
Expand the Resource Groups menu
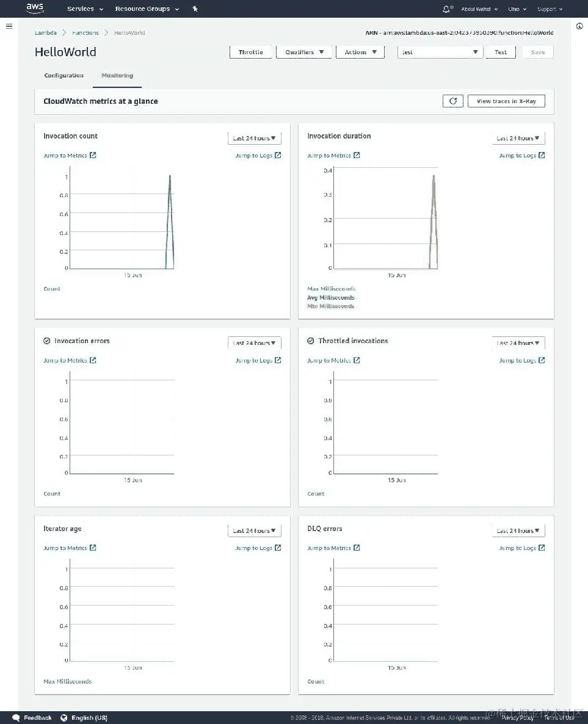(147, 9)
